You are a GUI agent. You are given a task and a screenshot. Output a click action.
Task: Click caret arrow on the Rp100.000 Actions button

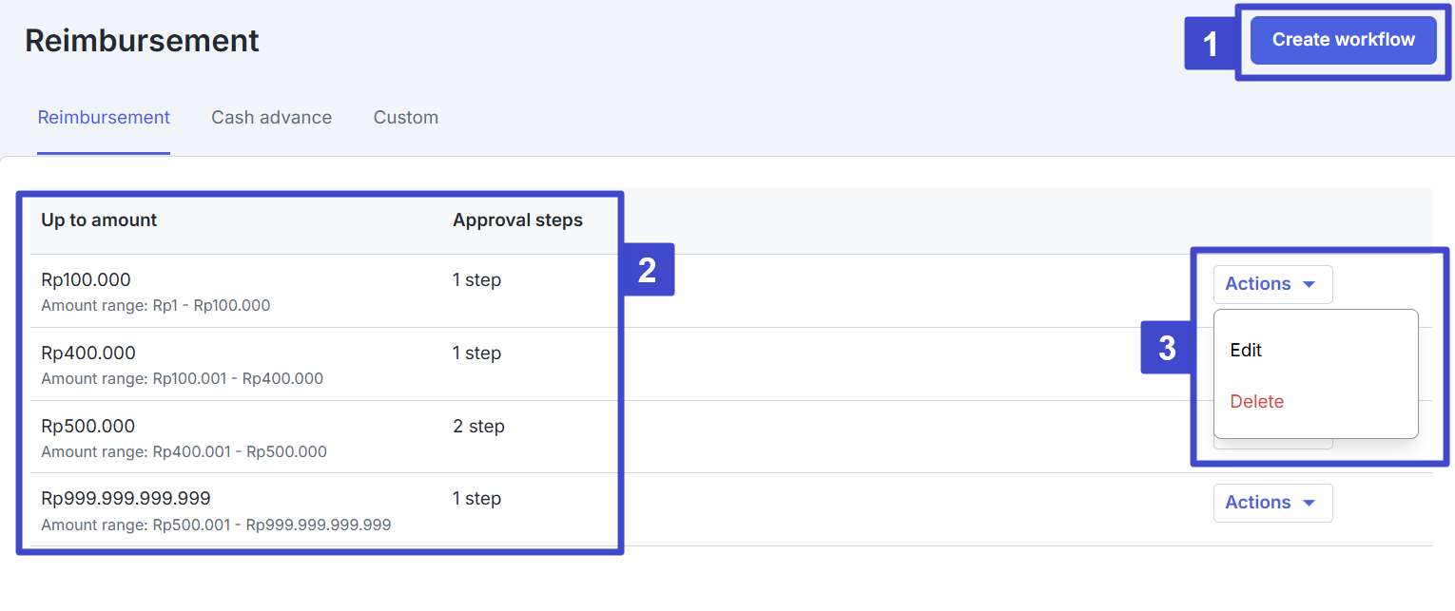[x=1309, y=284]
